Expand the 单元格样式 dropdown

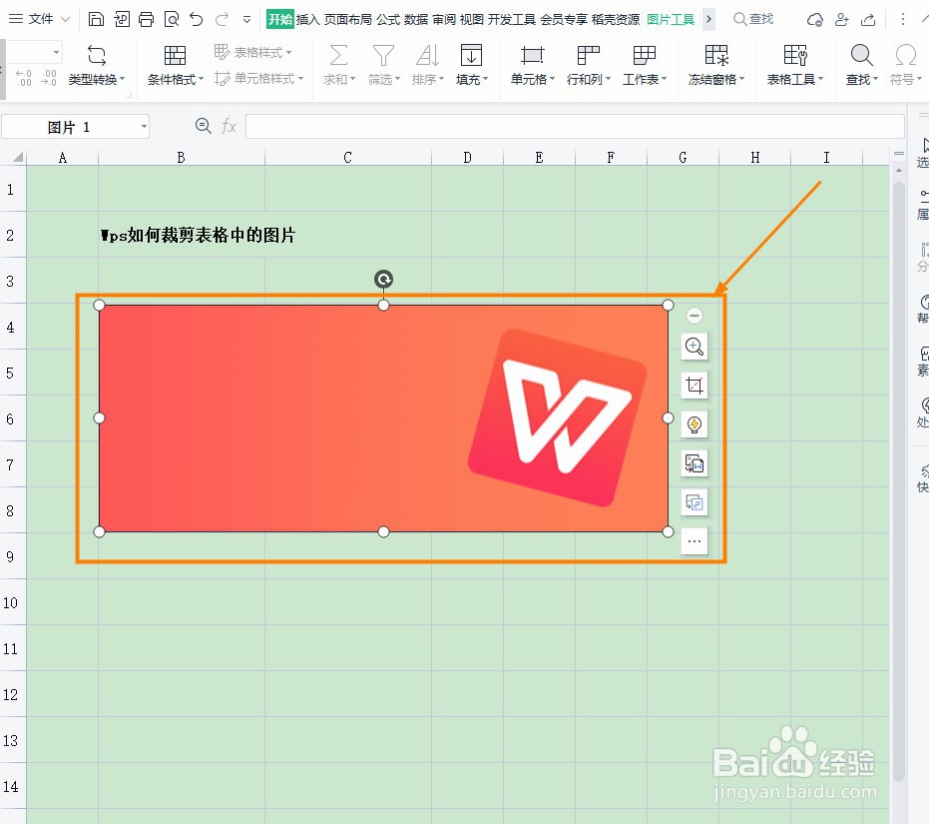click(301, 78)
